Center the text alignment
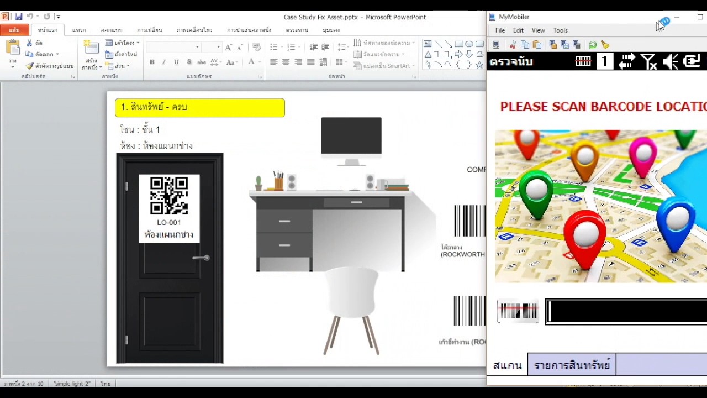This screenshot has height=398, width=707. coord(286,62)
